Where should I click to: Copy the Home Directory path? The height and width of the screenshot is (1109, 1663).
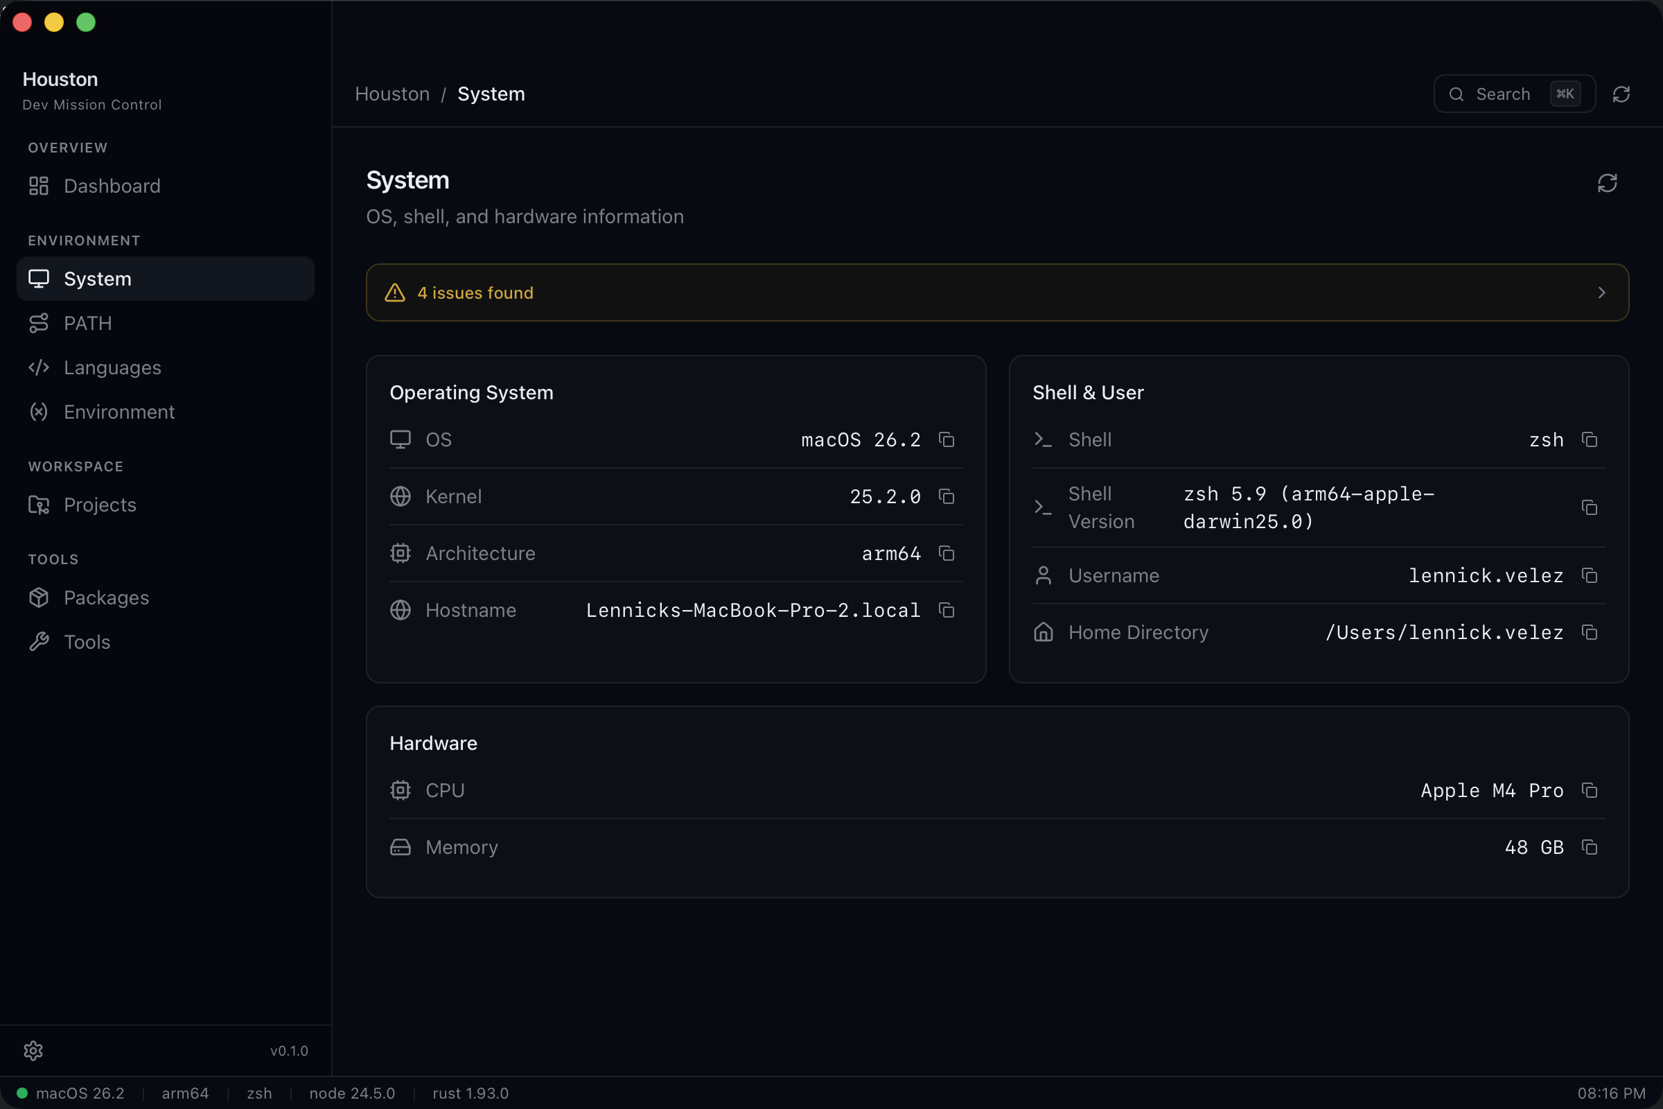[x=1590, y=632]
